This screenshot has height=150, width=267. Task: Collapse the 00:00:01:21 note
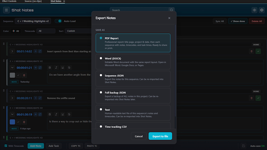pos(12,67)
